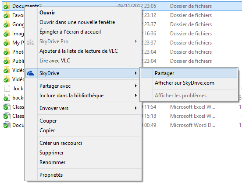Image resolution: width=242 pixels, height=185 pixels.
Task: Select the synced file icon beside back
Action: [x=7, y=97]
